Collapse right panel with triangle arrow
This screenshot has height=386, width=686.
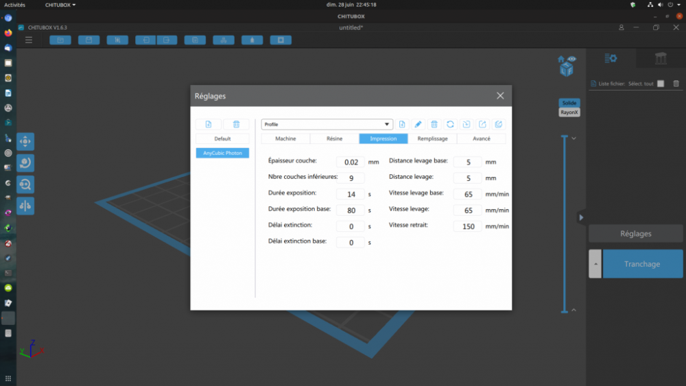coord(582,217)
